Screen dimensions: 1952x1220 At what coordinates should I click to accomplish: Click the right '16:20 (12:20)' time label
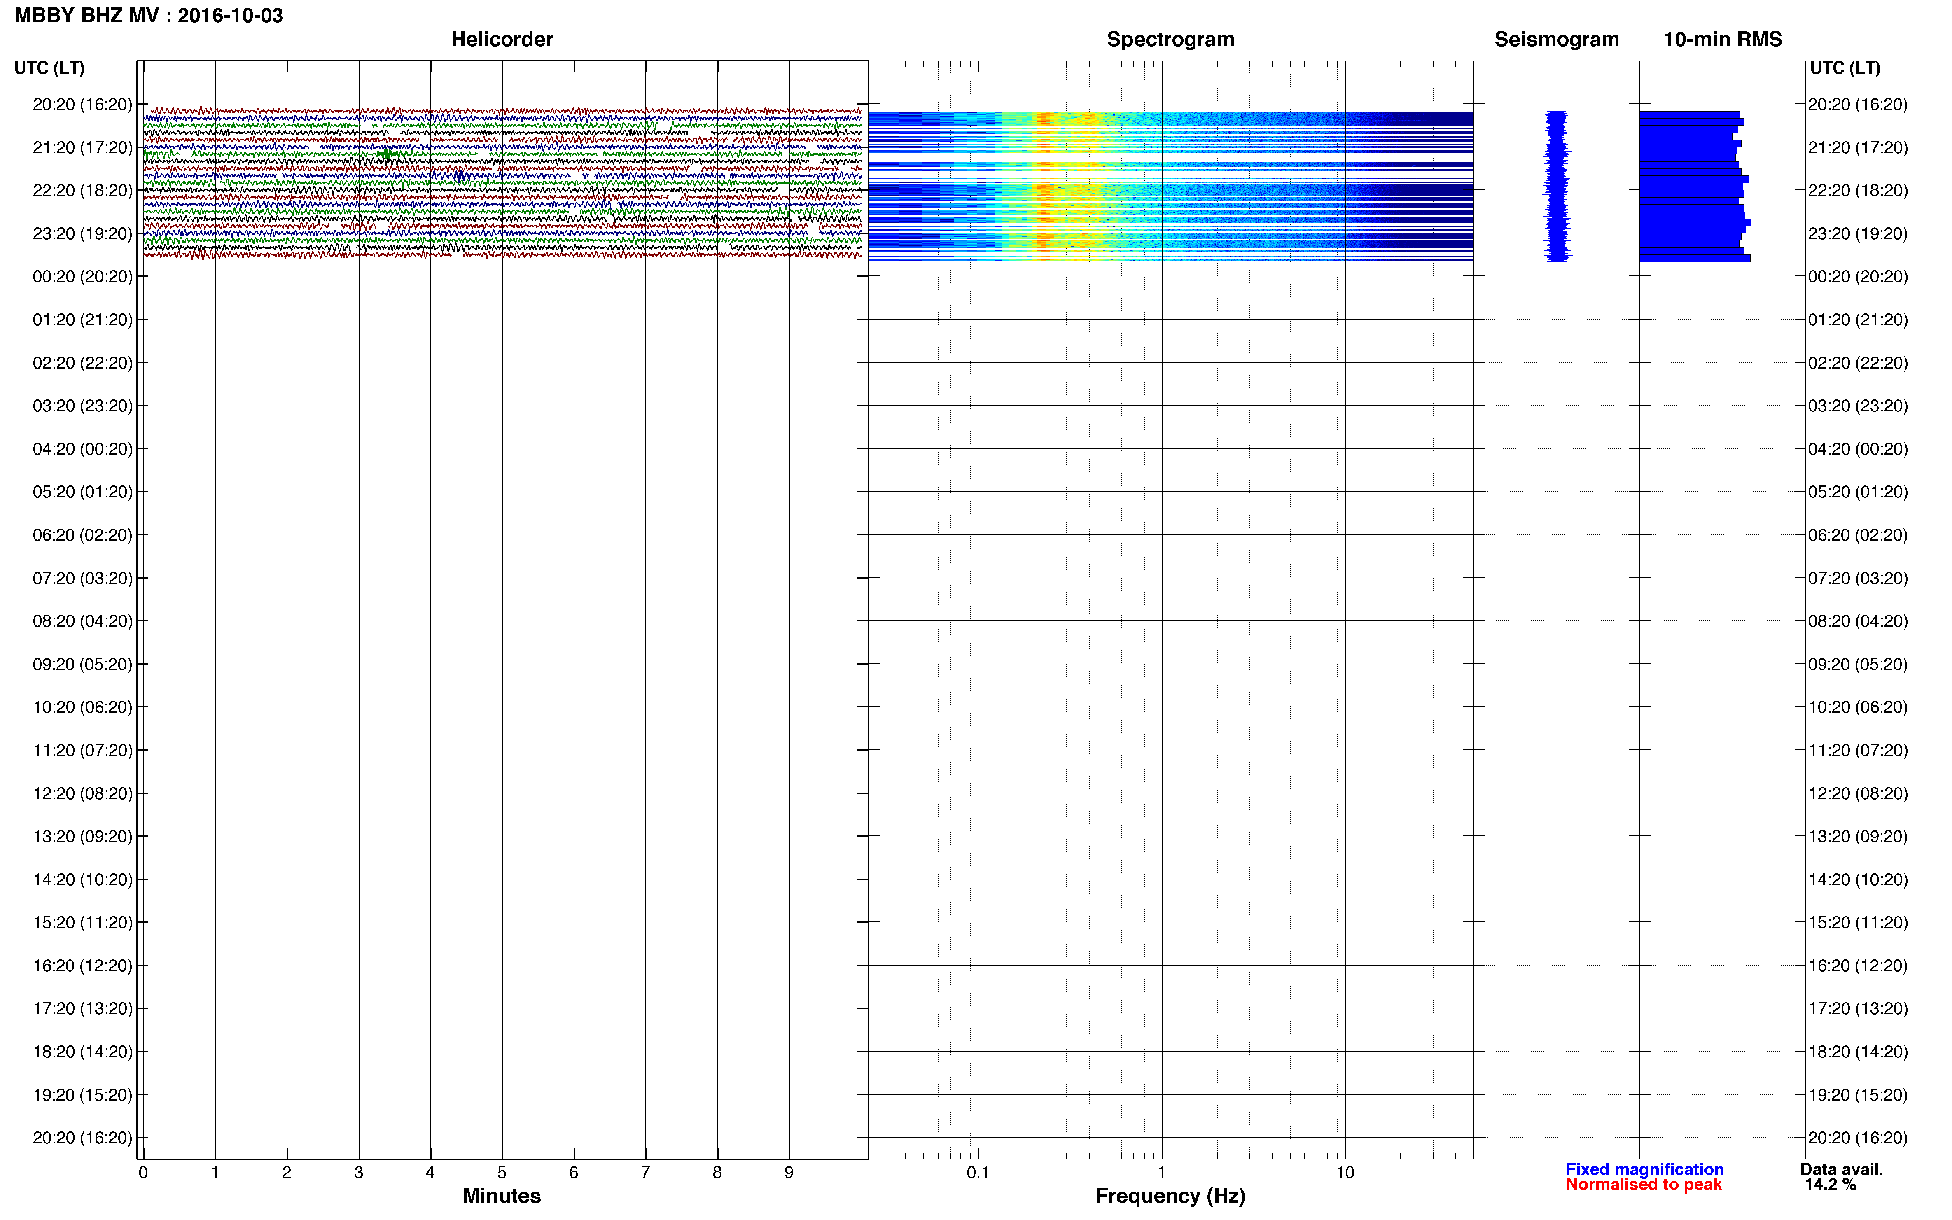[x=1858, y=965]
